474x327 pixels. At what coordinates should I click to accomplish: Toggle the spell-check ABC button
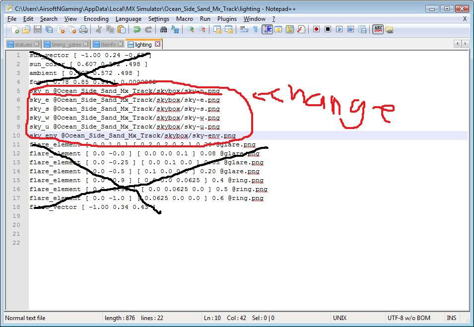tap(378, 29)
